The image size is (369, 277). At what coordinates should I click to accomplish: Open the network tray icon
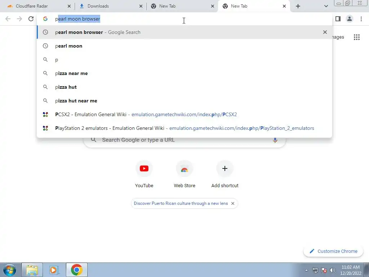pyautogui.click(x=315, y=270)
